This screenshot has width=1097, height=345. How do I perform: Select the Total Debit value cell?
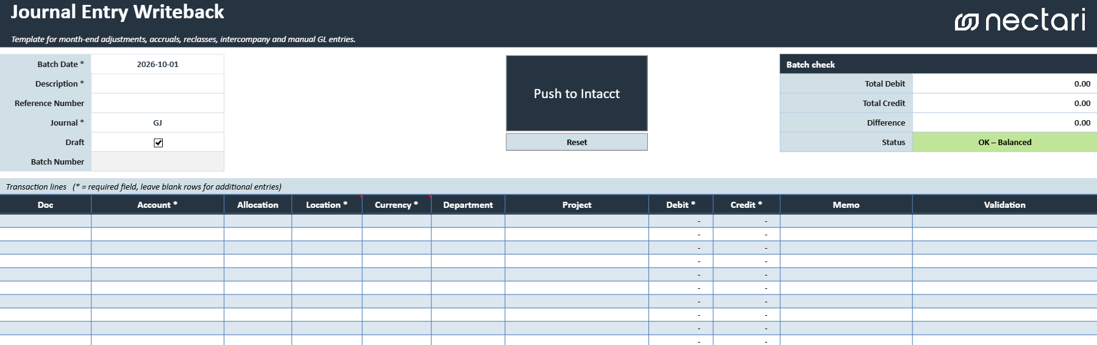click(1004, 84)
